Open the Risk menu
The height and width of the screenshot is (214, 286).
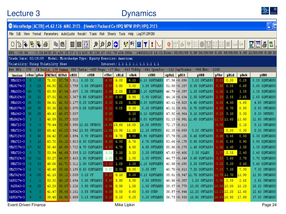tap(102, 34)
